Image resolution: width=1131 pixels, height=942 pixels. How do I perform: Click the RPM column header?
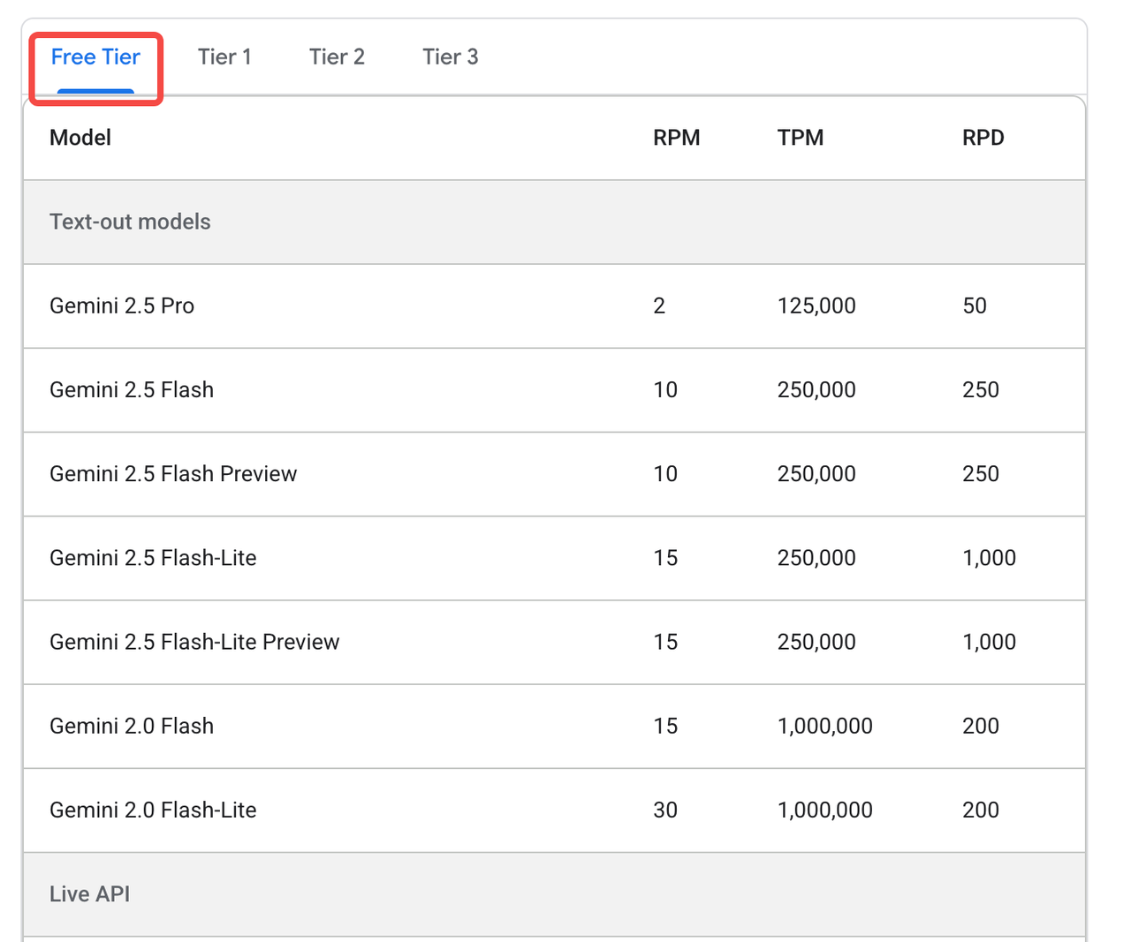pyautogui.click(x=676, y=138)
